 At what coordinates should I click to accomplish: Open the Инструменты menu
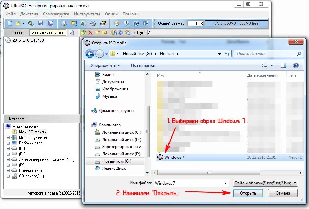point(87,14)
